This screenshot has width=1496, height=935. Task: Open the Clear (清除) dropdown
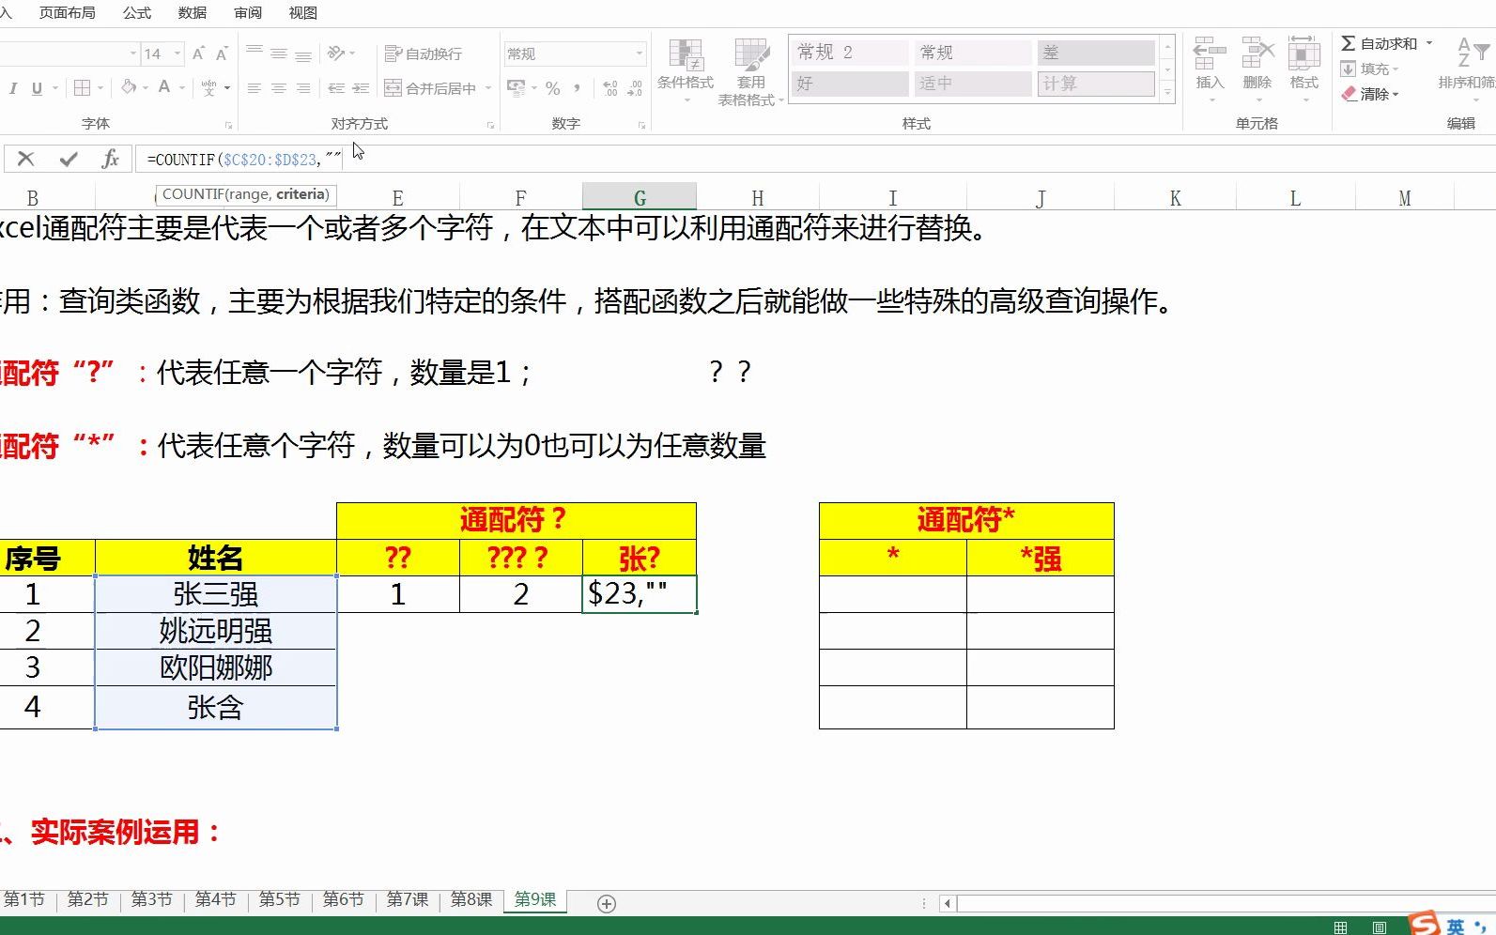1370,94
